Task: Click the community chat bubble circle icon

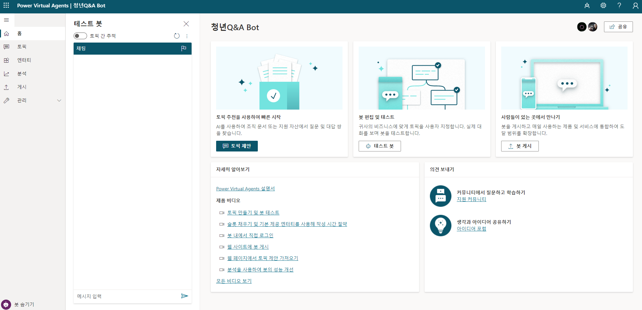Action: (x=441, y=196)
